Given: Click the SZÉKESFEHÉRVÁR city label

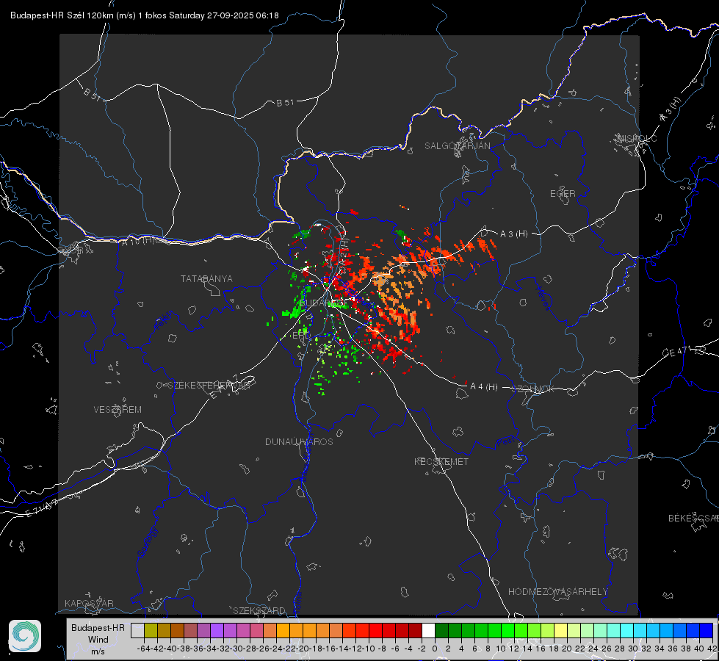Looking at the screenshot, I should pyautogui.click(x=211, y=386).
